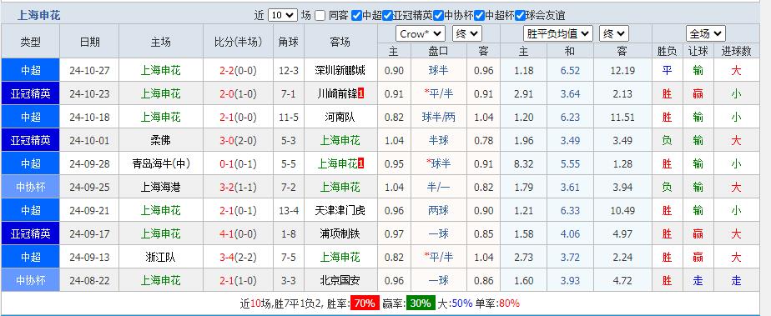Image resolution: width=771 pixels, height=316 pixels.
Task: Open the recent matches count dropdown showing 10
Action: (x=283, y=15)
